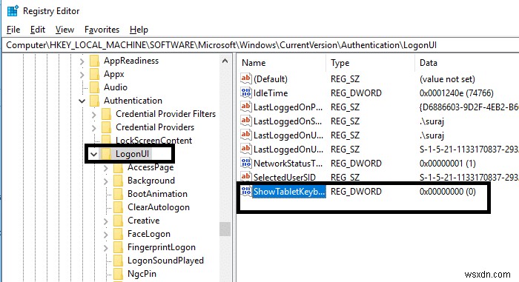Select the Audio folder icon

pyautogui.click(x=95, y=87)
